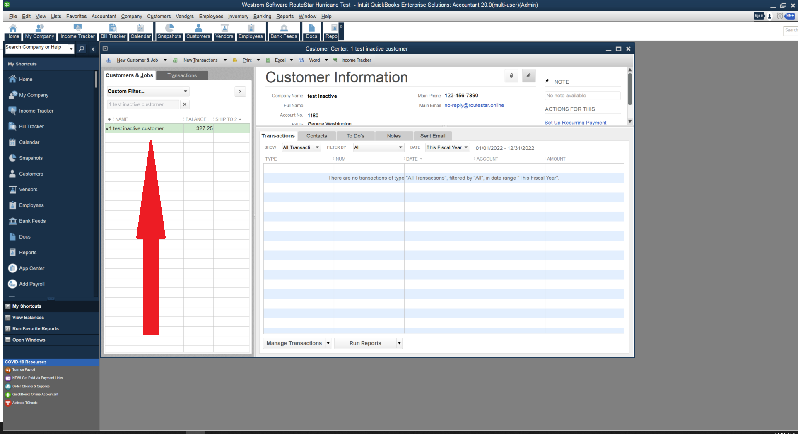Open Snapshots from the top icon bar
This screenshot has height=434, width=798.
(x=169, y=32)
